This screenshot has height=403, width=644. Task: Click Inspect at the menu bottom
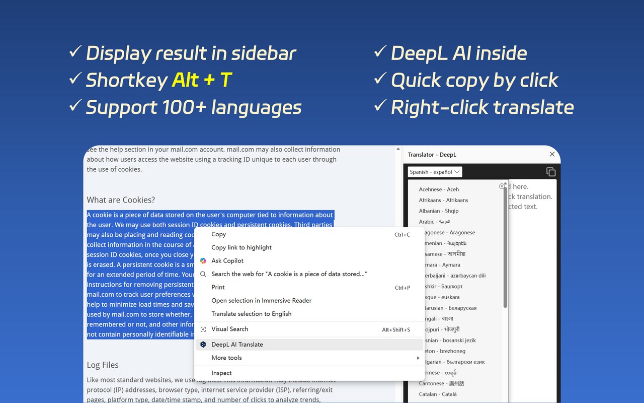pos(221,373)
